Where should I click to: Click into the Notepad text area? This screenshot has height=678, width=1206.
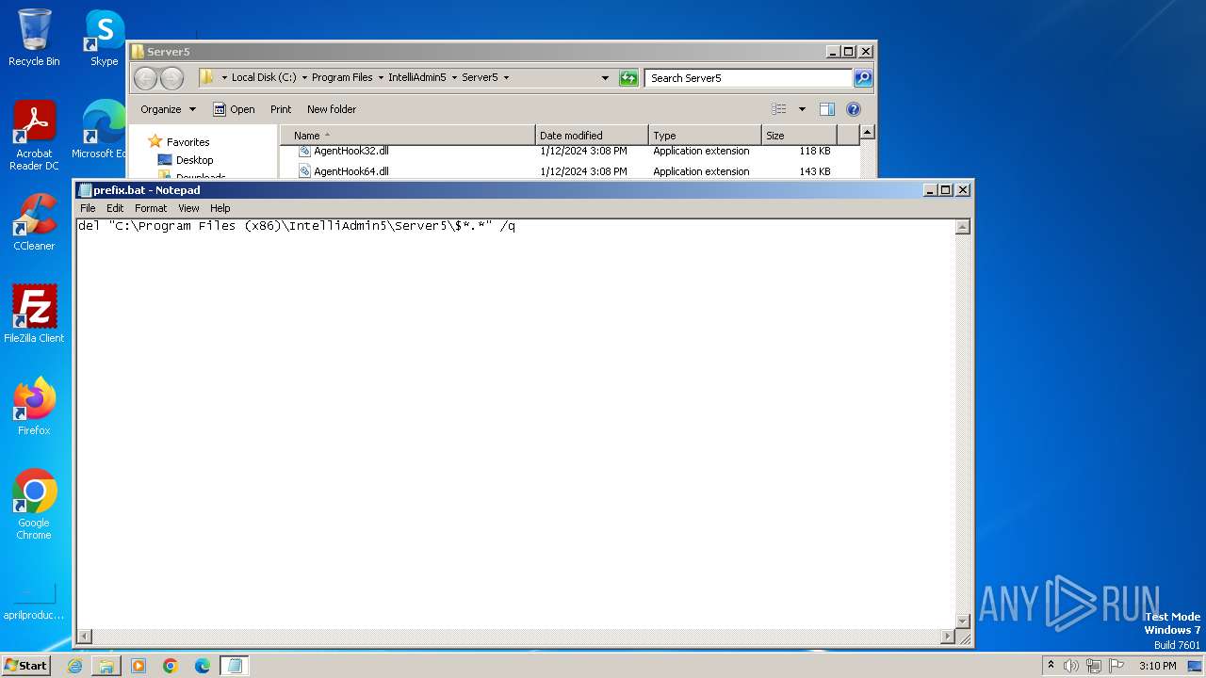point(515,424)
